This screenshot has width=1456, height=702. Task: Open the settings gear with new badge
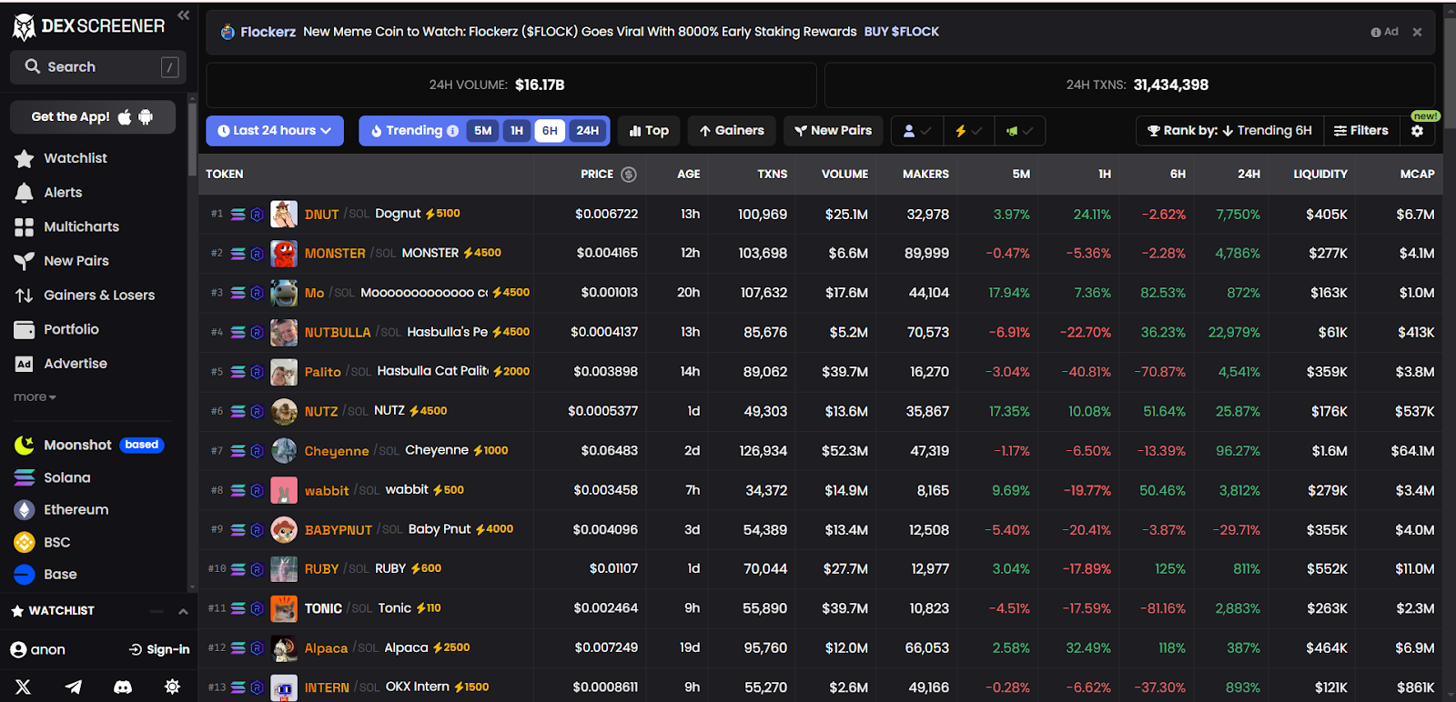tap(1417, 131)
